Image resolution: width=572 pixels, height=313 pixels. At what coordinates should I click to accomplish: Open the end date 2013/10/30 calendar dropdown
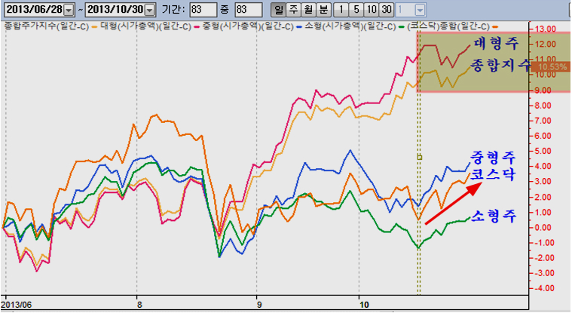click(149, 10)
